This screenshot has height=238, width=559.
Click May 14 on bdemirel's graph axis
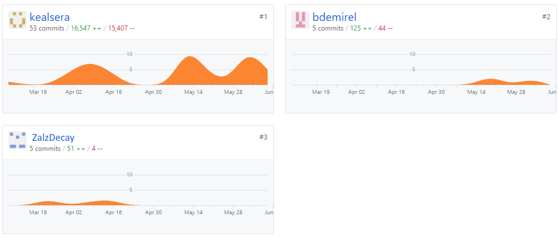476,92
